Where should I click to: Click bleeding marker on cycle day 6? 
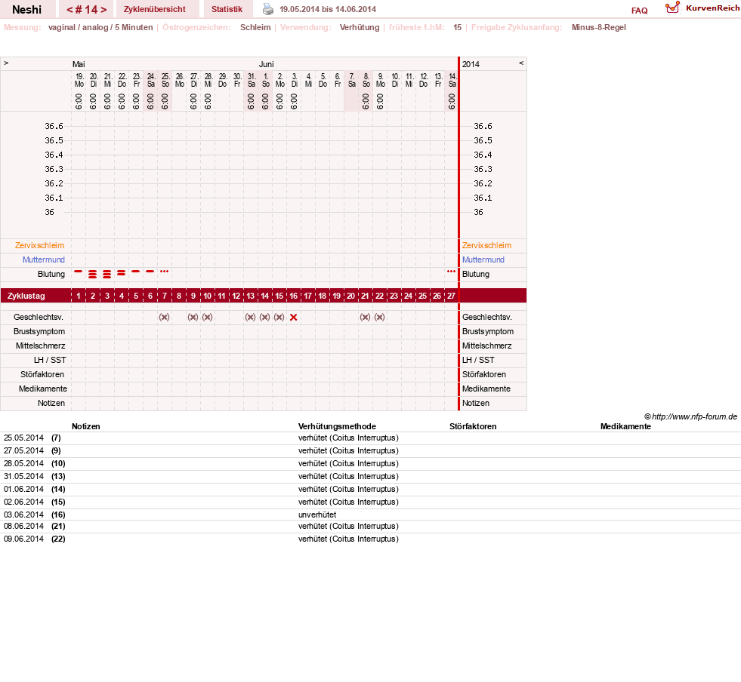[x=150, y=272]
